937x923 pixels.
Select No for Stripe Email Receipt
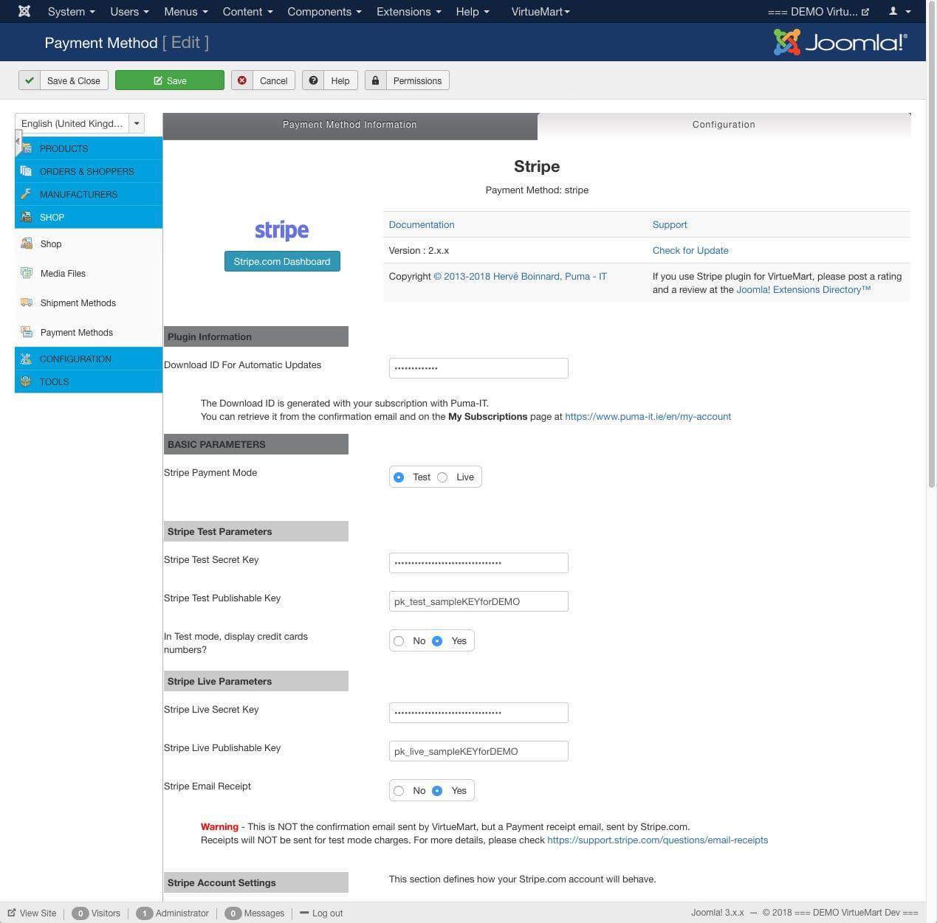(x=399, y=791)
